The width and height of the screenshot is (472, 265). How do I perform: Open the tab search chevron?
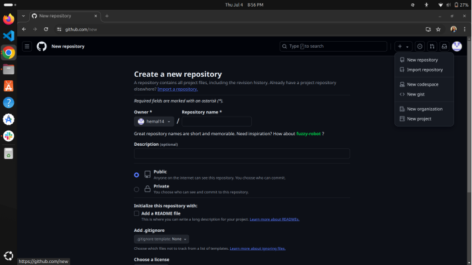click(23, 16)
